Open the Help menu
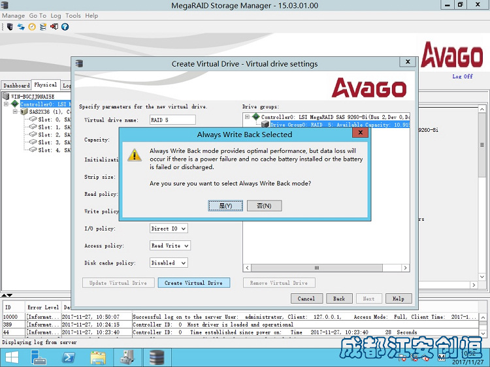The image size is (490, 367). 91,16
